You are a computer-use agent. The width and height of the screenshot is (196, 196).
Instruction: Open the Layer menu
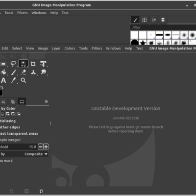coord(56,49)
